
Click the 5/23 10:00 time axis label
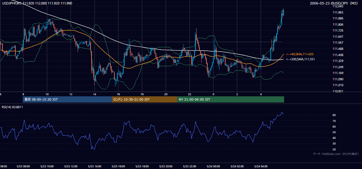pyautogui.click(x=47, y=166)
